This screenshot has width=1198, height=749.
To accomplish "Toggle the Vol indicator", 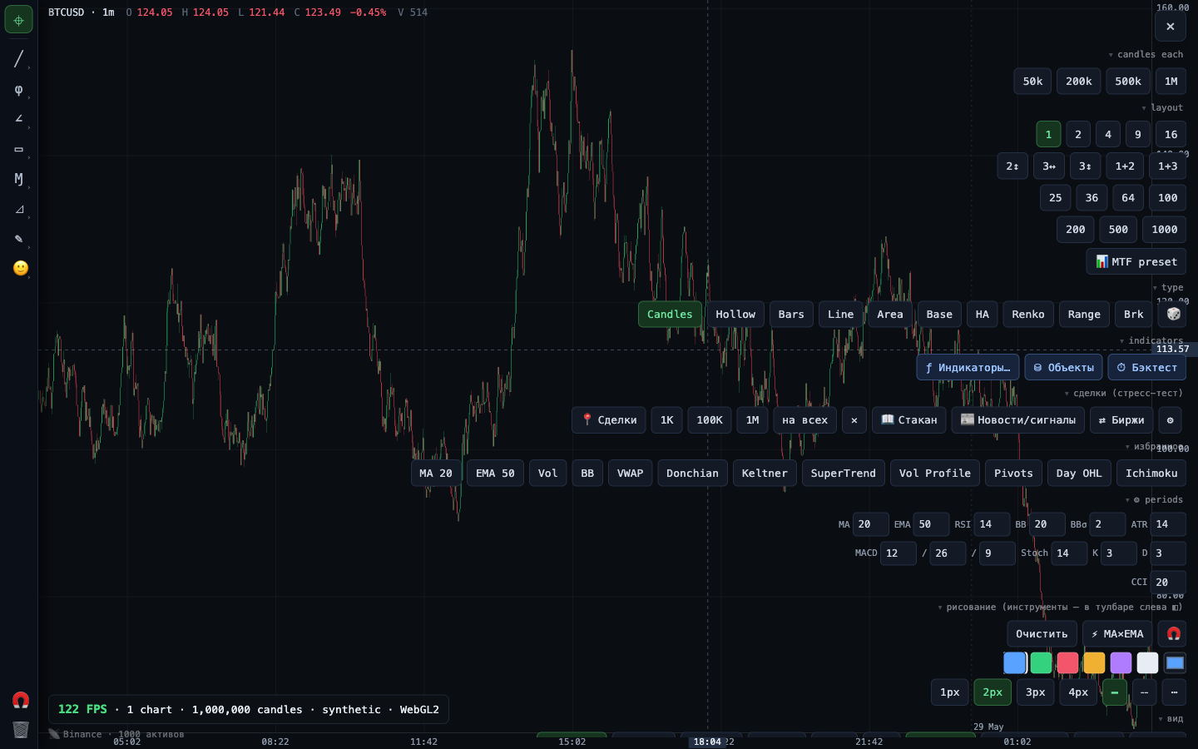I will pos(547,473).
